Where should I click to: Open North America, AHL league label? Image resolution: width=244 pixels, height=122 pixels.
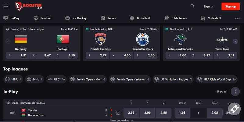pyautogui.click(x=181, y=29)
